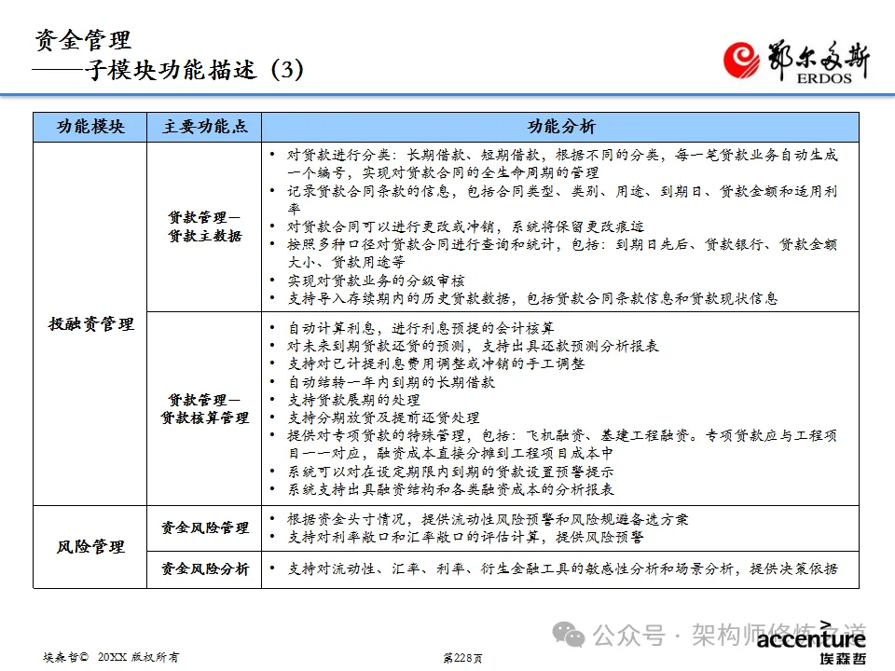Click bullet 支持贷款展期的处理
Viewport: 895px width, 671px height.
coord(353,400)
